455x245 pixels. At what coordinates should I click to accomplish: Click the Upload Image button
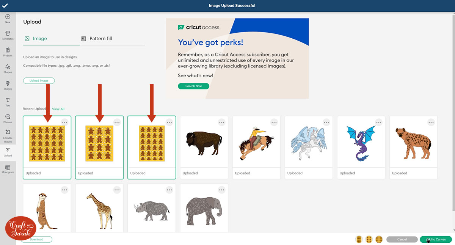pyautogui.click(x=39, y=81)
